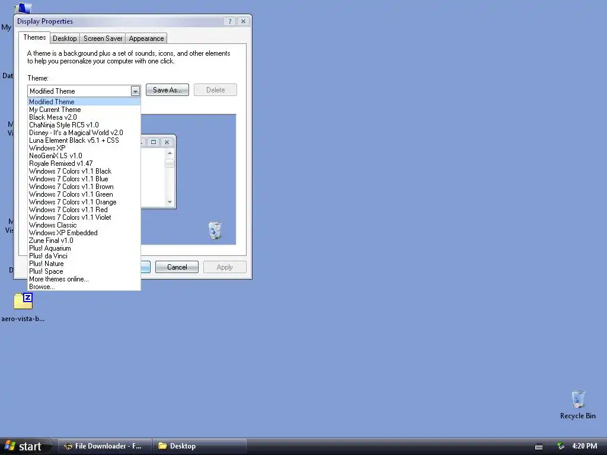The image size is (607, 455).
Task: Select Disney - It's a Magical World v2.0
Action: click(84, 133)
